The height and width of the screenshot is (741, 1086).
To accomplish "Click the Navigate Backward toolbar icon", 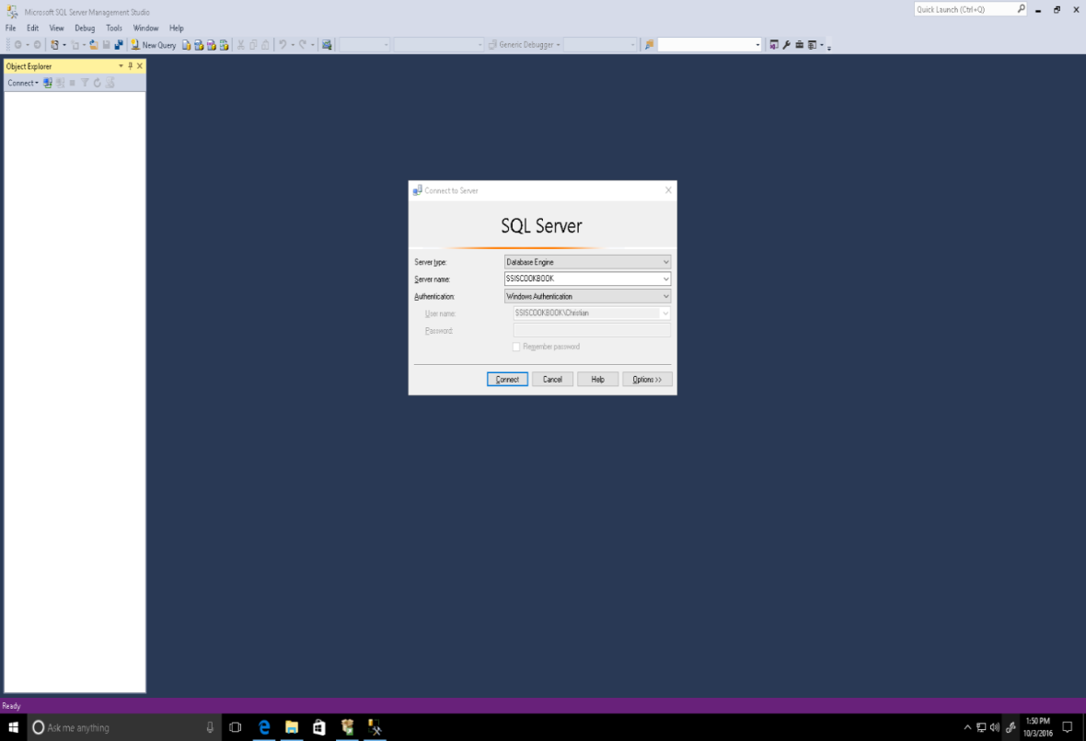I will click(18, 45).
